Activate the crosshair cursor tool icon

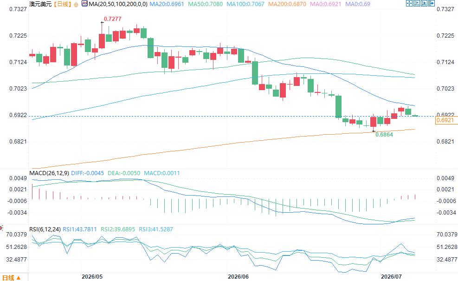coord(409,4)
